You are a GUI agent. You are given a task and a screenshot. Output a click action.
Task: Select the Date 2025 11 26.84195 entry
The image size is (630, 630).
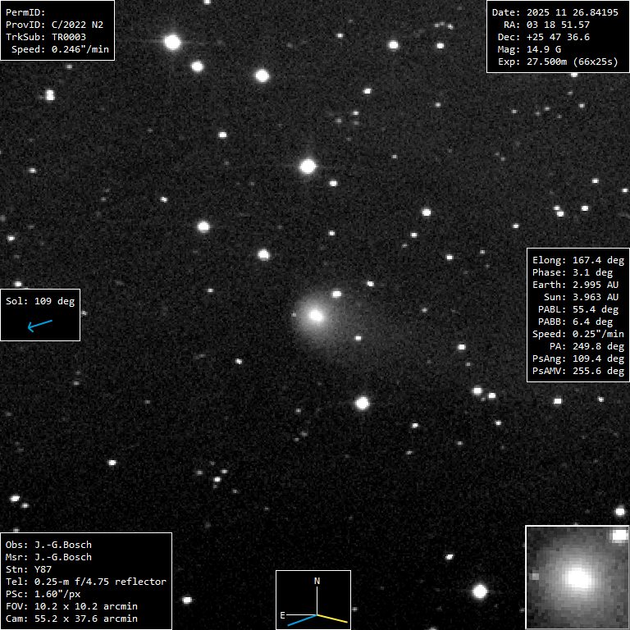[555, 12]
